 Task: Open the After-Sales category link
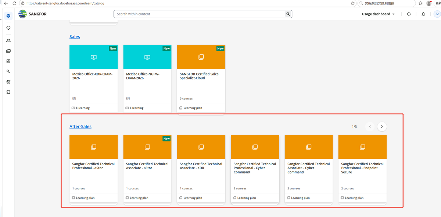(x=80, y=127)
